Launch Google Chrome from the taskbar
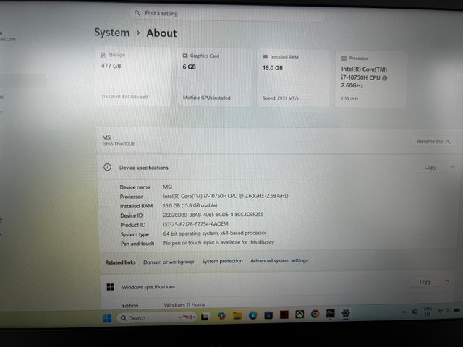 coord(315,314)
